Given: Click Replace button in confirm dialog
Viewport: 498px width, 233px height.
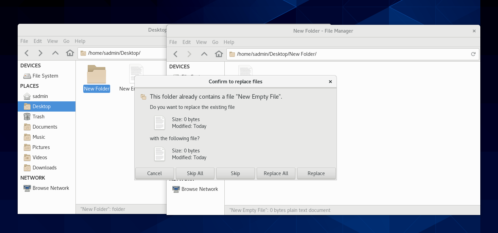Looking at the screenshot, I should 316,173.
